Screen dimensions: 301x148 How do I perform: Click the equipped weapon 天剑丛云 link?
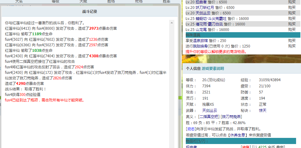[x=209, y=111]
